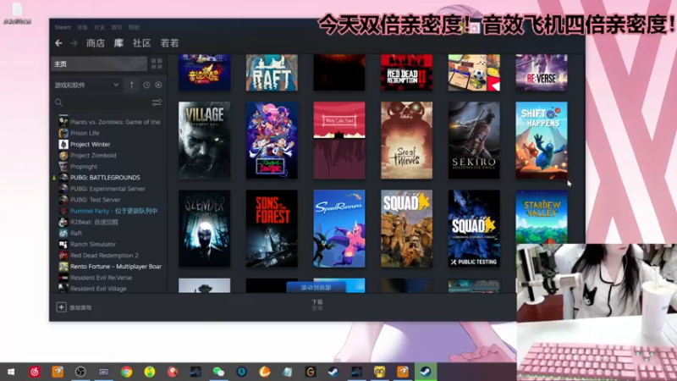Open WeChat from the taskbar
This screenshot has width=677, height=381.
(218, 372)
